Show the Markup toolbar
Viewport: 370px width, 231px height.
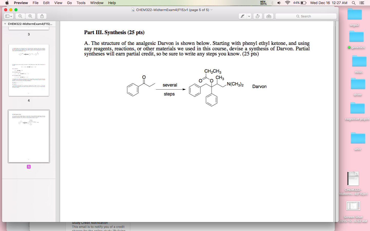pos(269,16)
